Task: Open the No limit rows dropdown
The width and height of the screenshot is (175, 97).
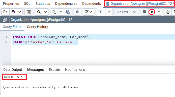Action: click(x=127, y=12)
